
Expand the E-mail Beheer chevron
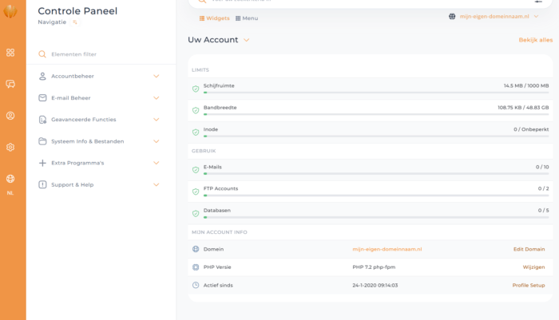(157, 98)
